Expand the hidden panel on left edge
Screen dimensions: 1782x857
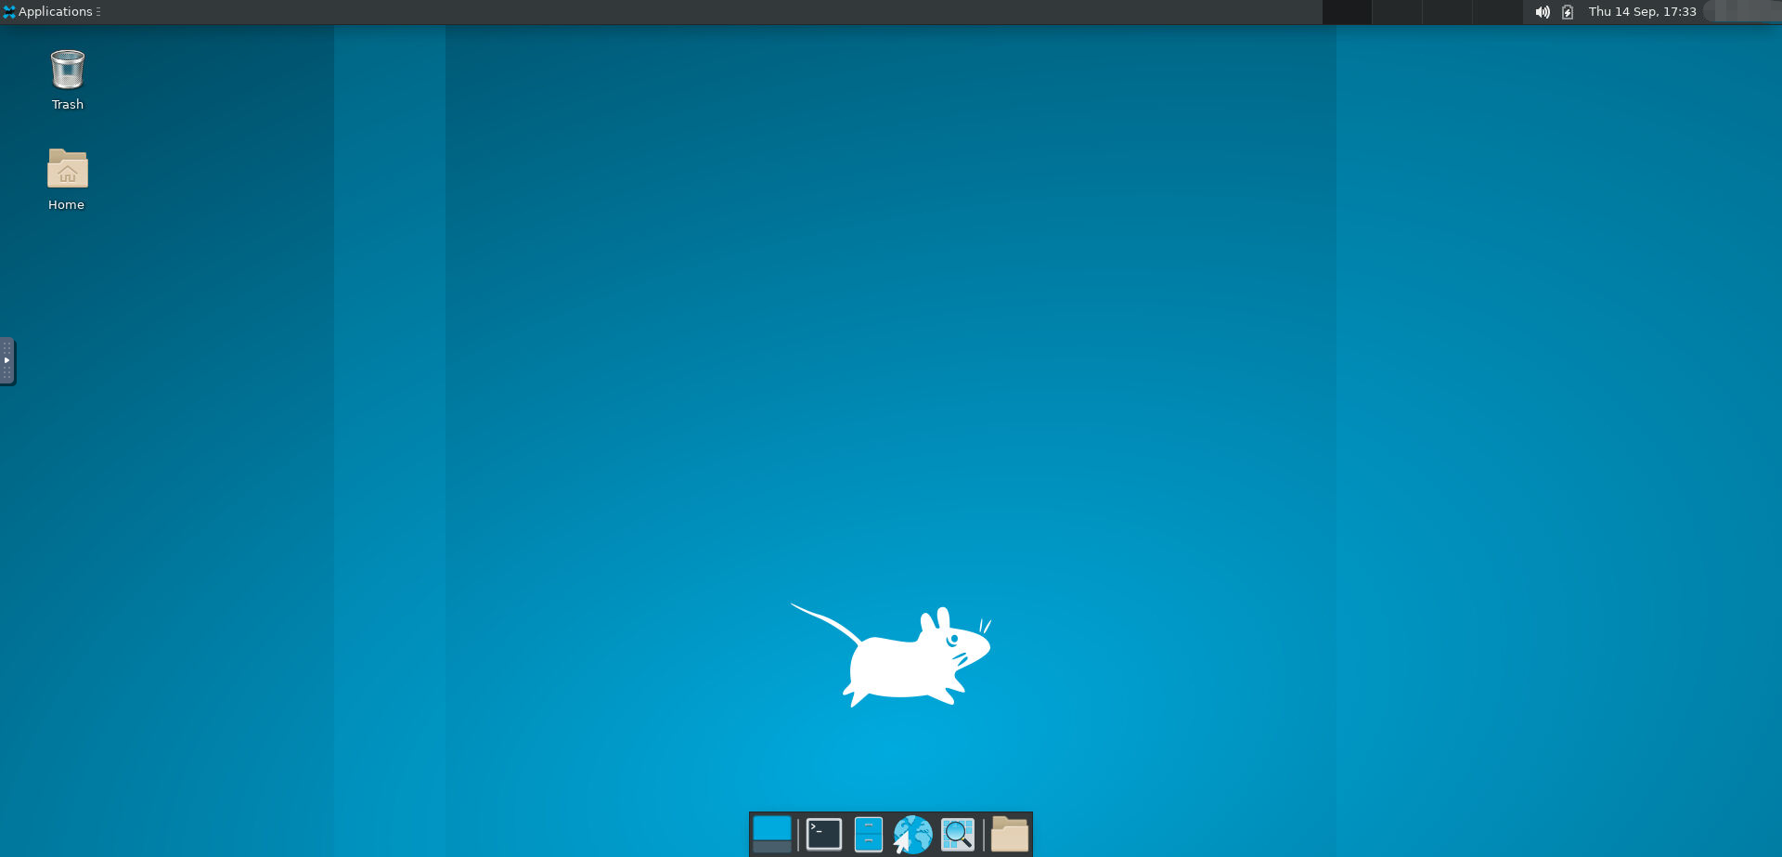[x=7, y=360]
